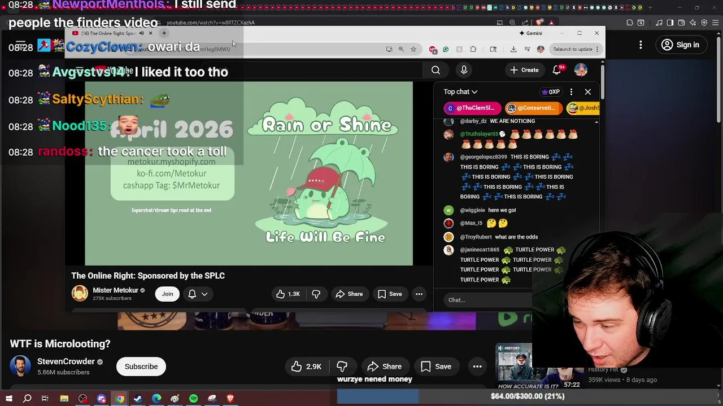Open YouTube notifications bell showing 9+

point(556,70)
